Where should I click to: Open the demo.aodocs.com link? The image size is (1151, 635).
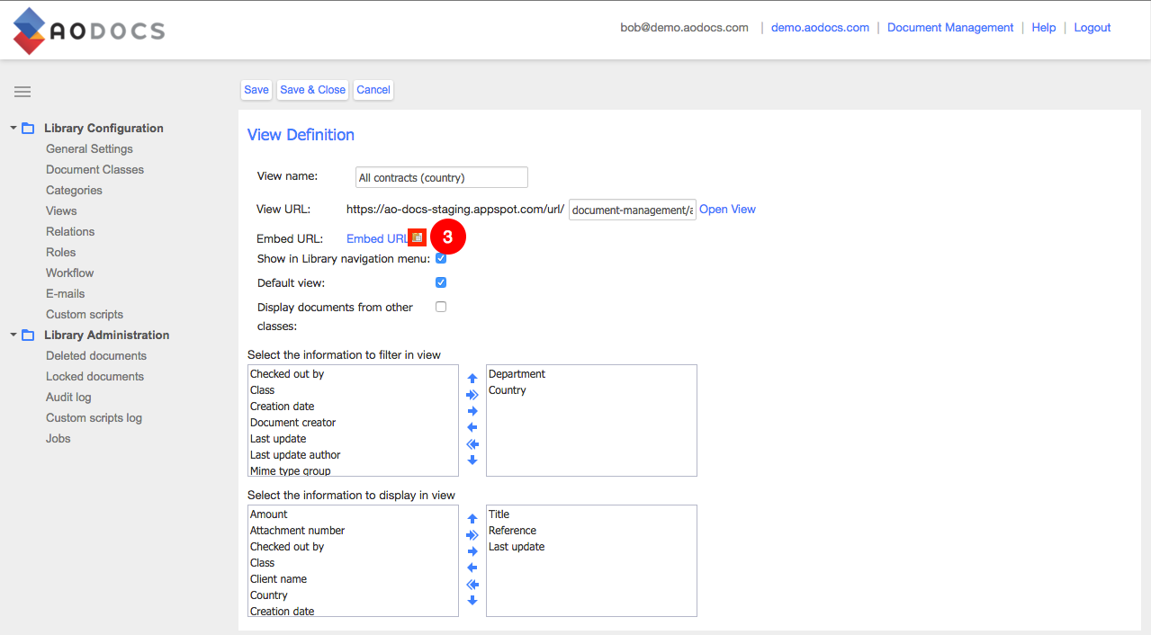820,28
